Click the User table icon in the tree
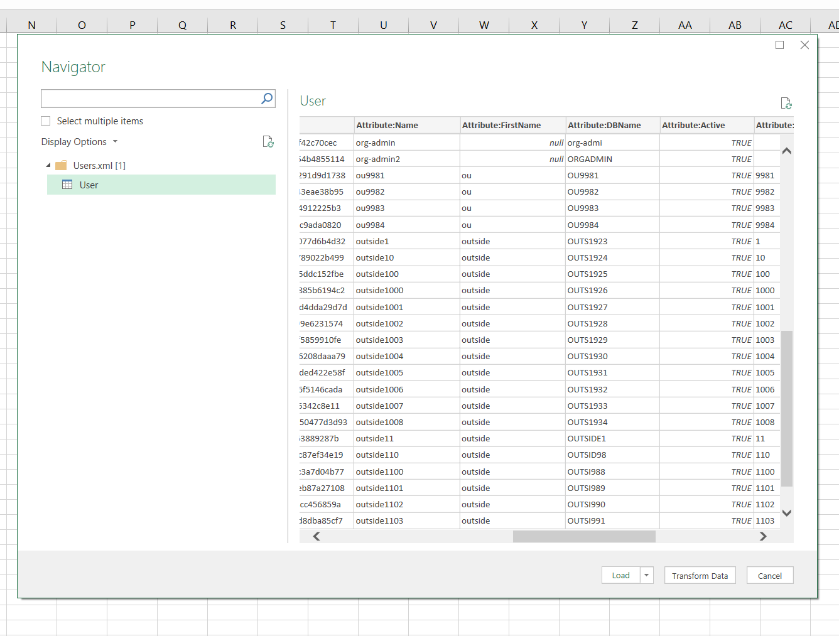The width and height of the screenshot is (839, 636). pos(67,185)
